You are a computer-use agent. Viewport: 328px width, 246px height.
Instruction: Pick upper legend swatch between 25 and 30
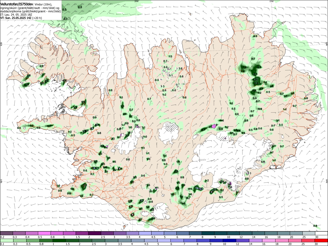(309, 233)
